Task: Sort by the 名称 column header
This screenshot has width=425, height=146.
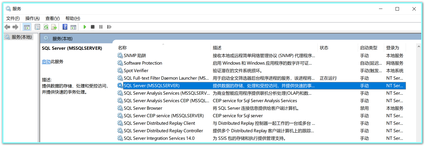Action: pos(122,48)
